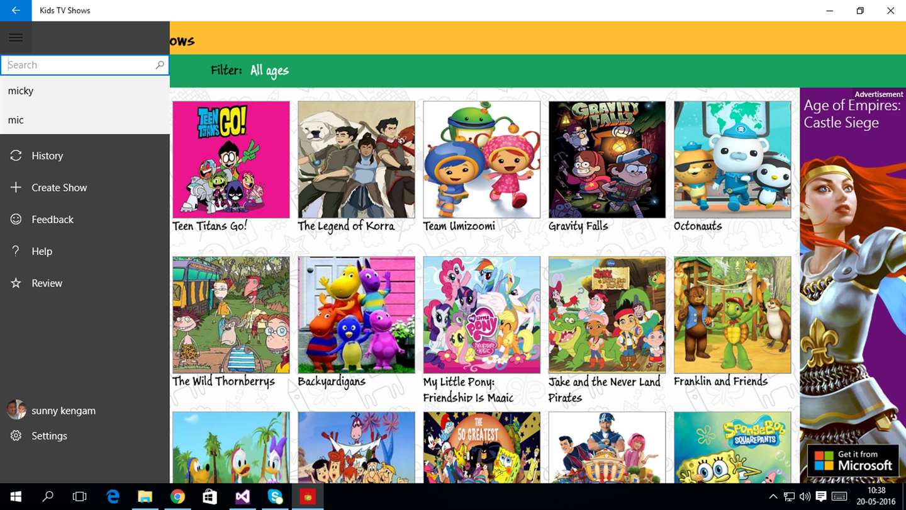This screenshot has width=906, height=510.
Task: Click the plus icon beside Create Show
Action: (x=16, y=187)
